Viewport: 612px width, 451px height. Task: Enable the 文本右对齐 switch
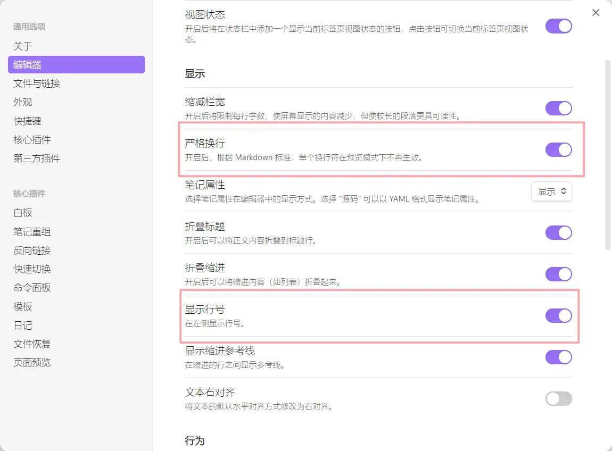[558, 398]
